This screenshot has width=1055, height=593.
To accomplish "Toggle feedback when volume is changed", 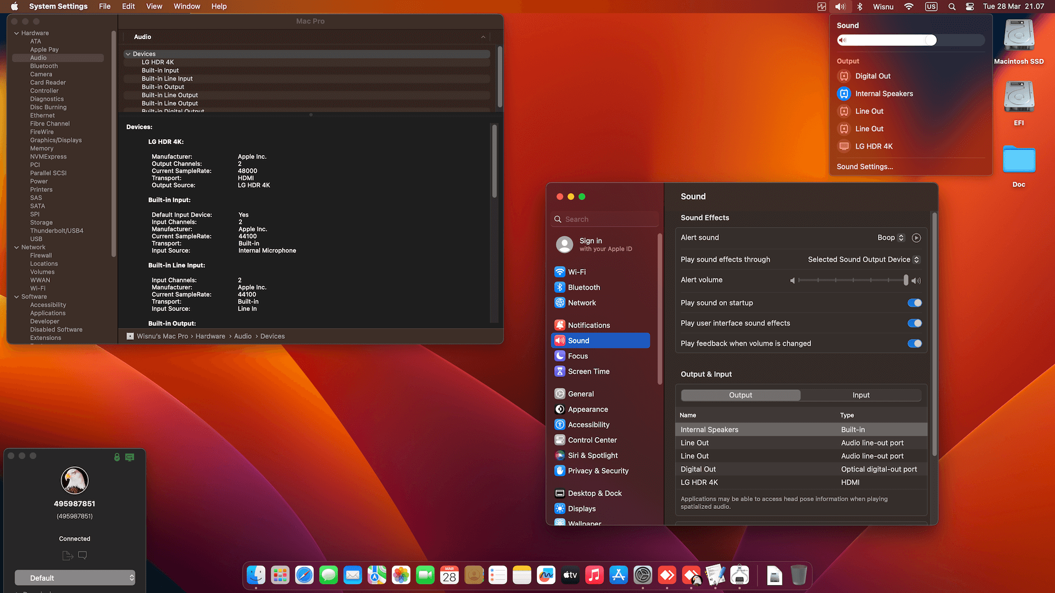I will [x=914, y=344].
